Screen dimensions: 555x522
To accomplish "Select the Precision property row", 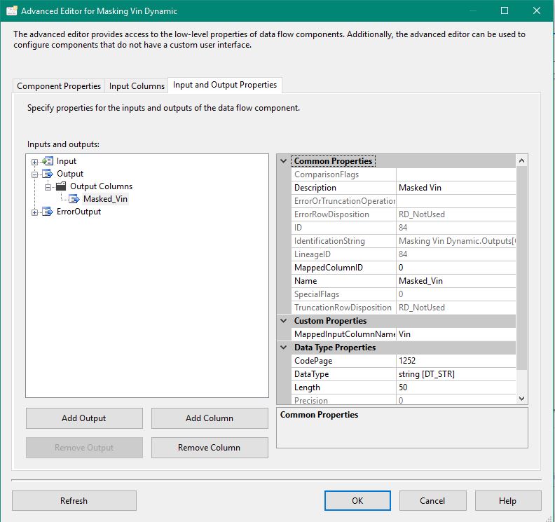I will (x=403, y=400).
